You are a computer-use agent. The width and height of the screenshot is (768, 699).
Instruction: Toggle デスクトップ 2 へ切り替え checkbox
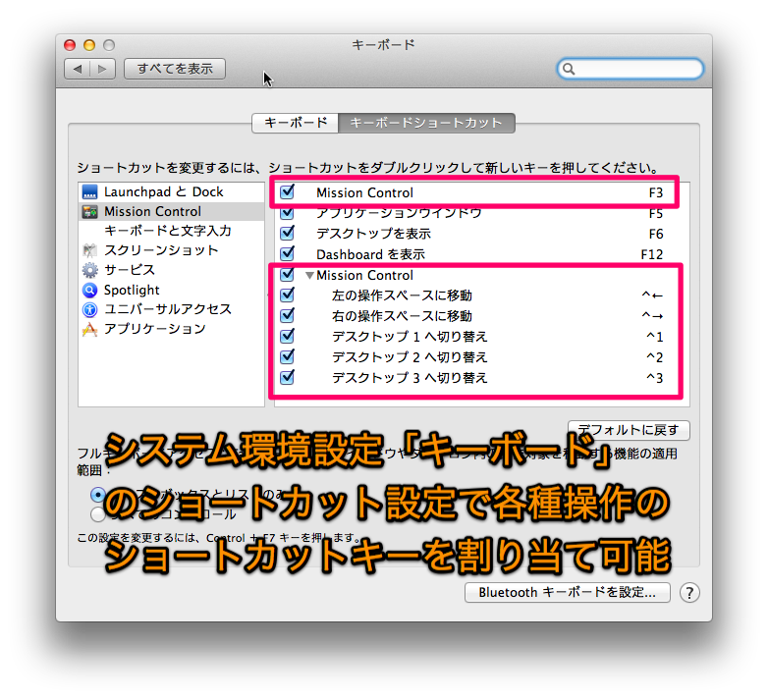288,356
